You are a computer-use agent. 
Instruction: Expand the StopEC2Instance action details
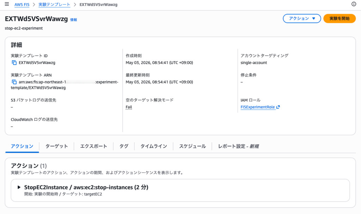[19, 187]
